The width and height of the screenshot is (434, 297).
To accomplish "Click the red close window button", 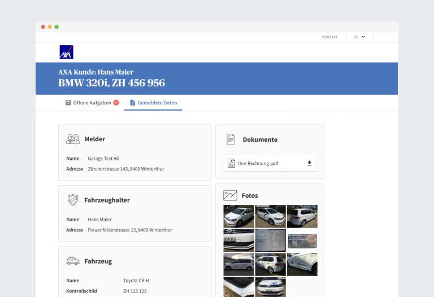I will [43, 27].
